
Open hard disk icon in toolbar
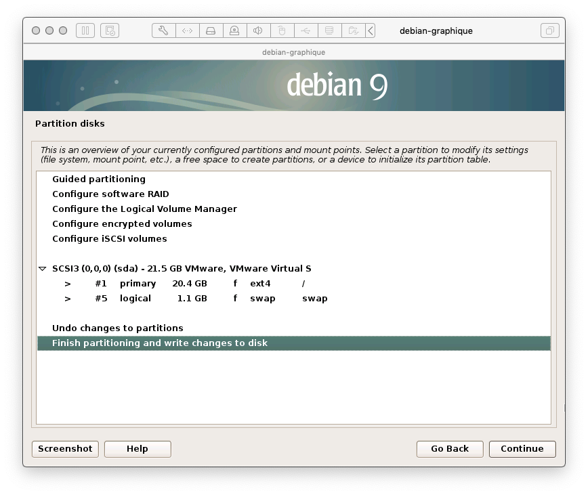tap(211, 30)
